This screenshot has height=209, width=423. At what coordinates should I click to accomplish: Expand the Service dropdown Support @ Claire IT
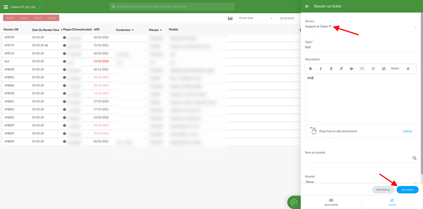tap(361, 27)
